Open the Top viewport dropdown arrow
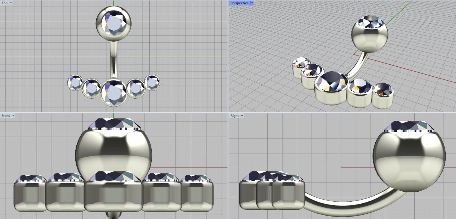The height and width of the screenshot is (219, 456). (x=11, y=3)
